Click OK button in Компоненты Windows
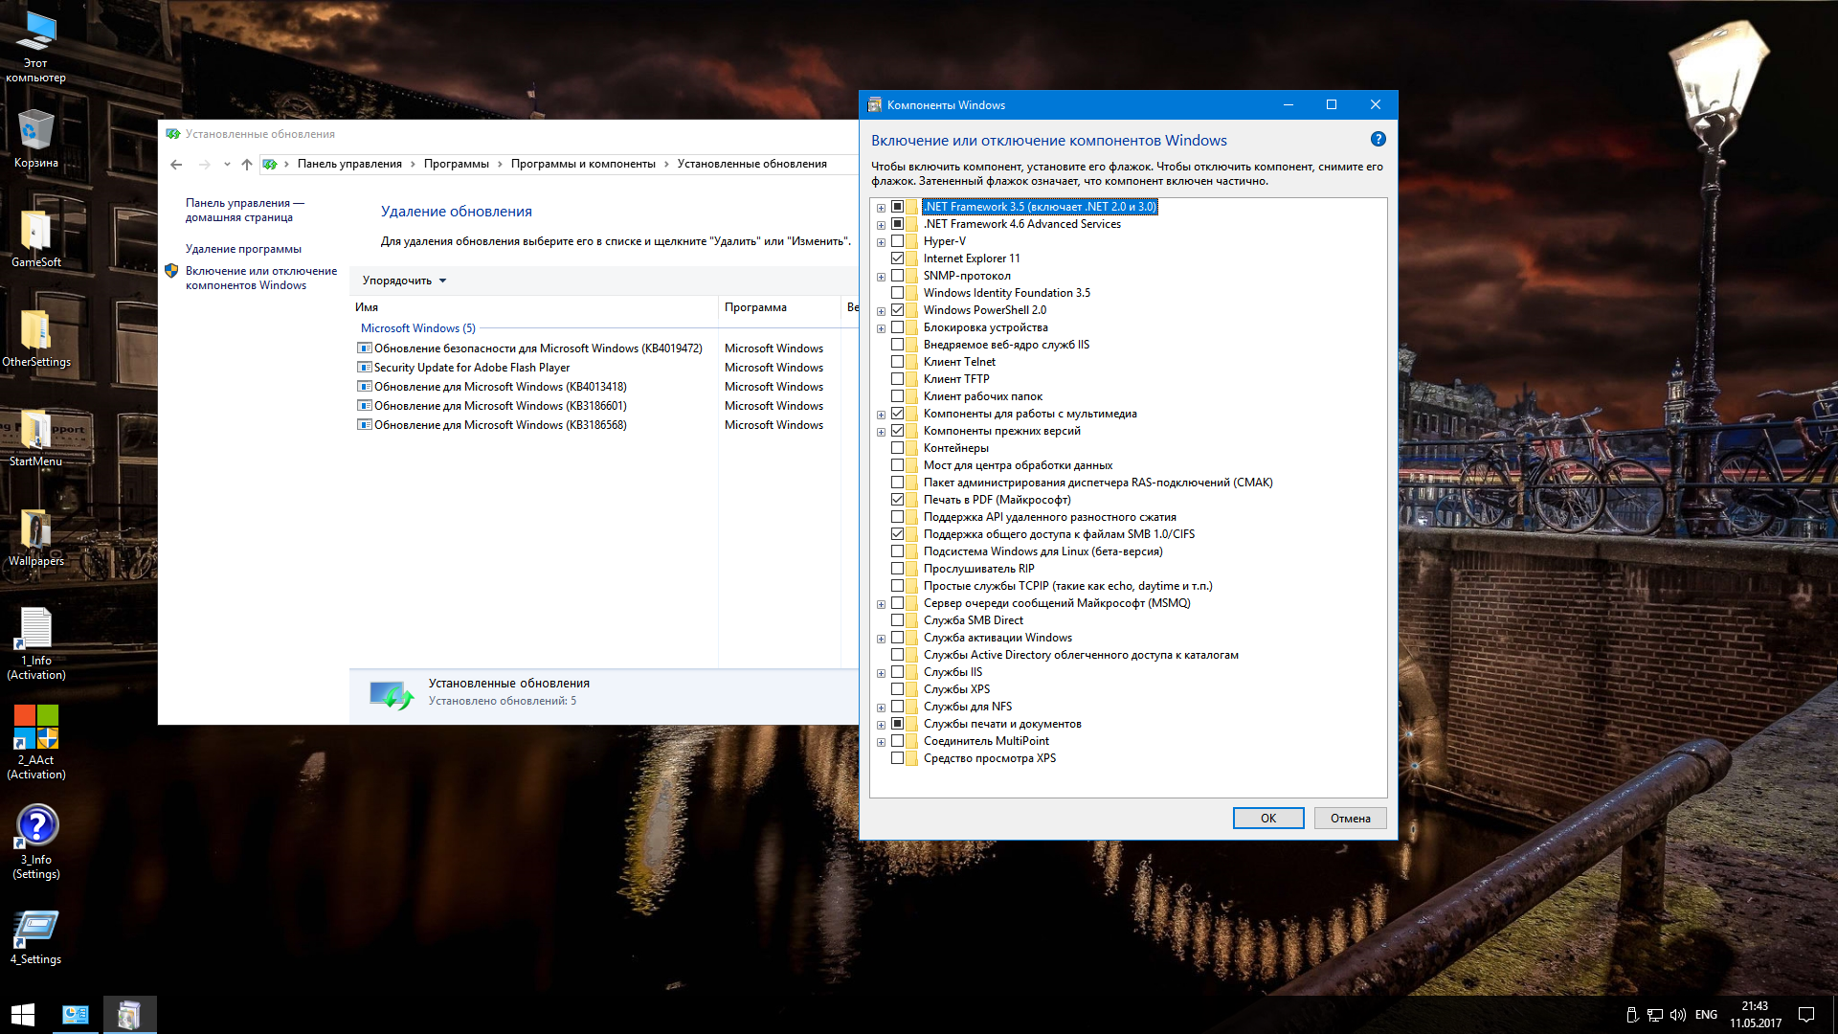 click(x=1268, y=819)
